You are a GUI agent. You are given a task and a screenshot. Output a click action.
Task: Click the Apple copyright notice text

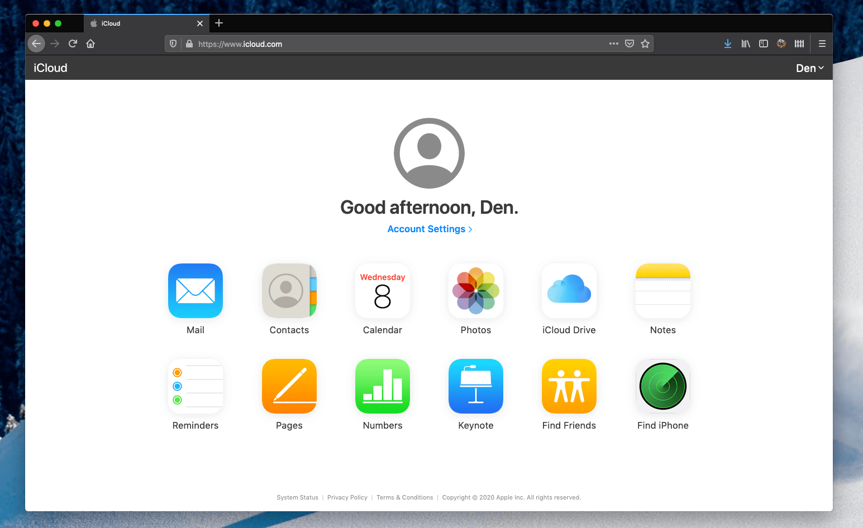pyautogui.click(x=512, y=497)
